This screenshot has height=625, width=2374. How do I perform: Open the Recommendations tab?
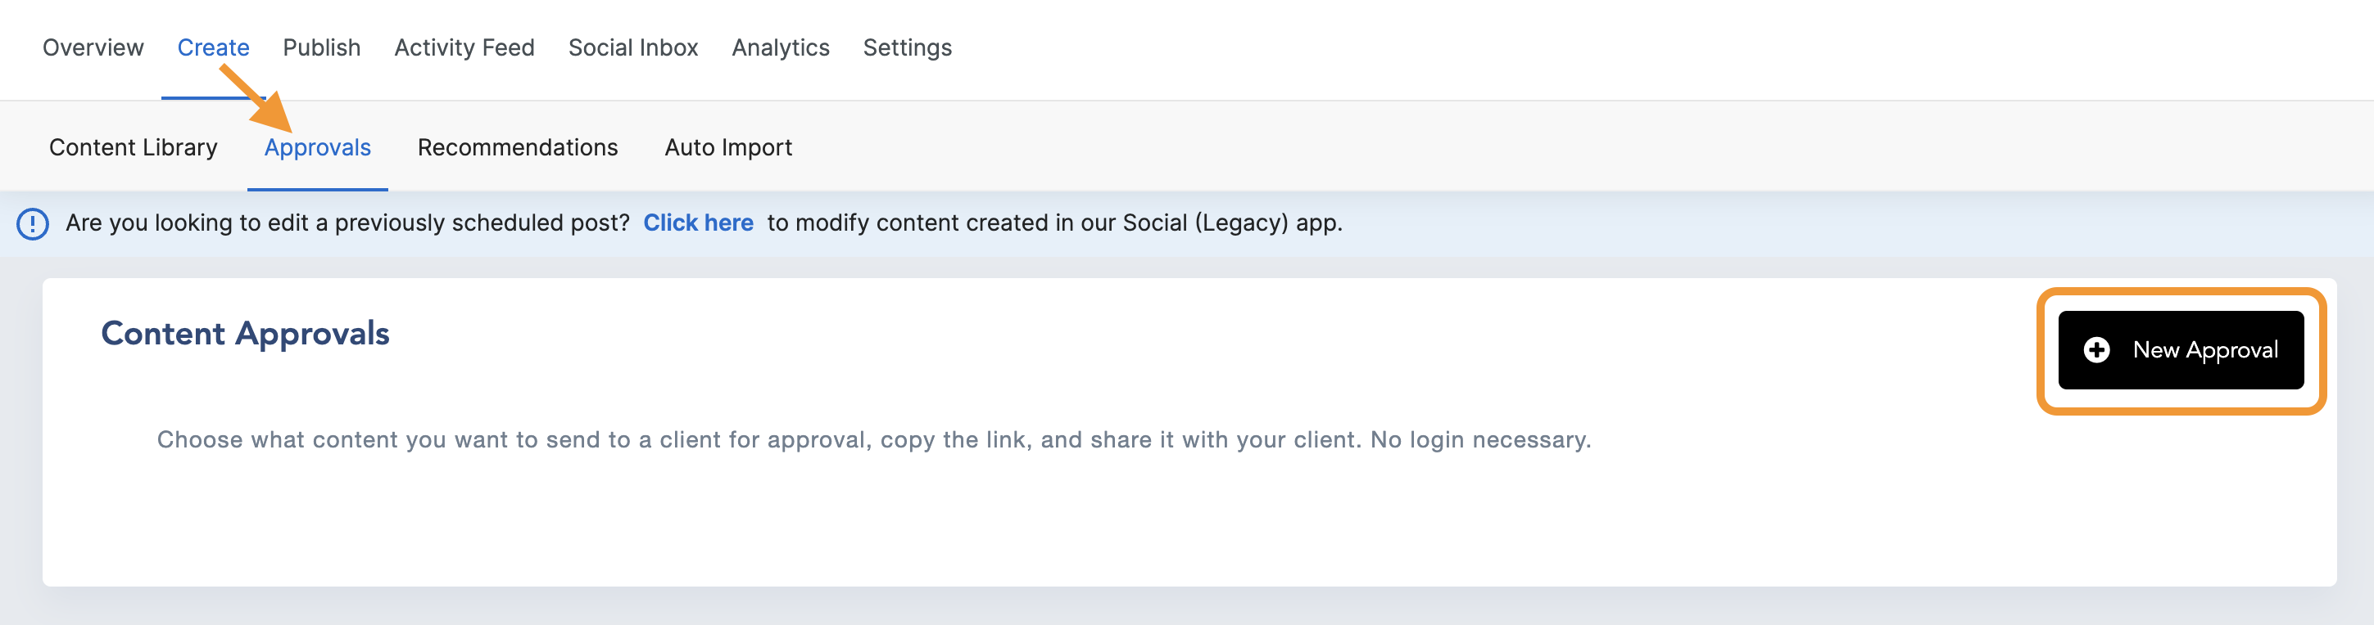point(517,147)
